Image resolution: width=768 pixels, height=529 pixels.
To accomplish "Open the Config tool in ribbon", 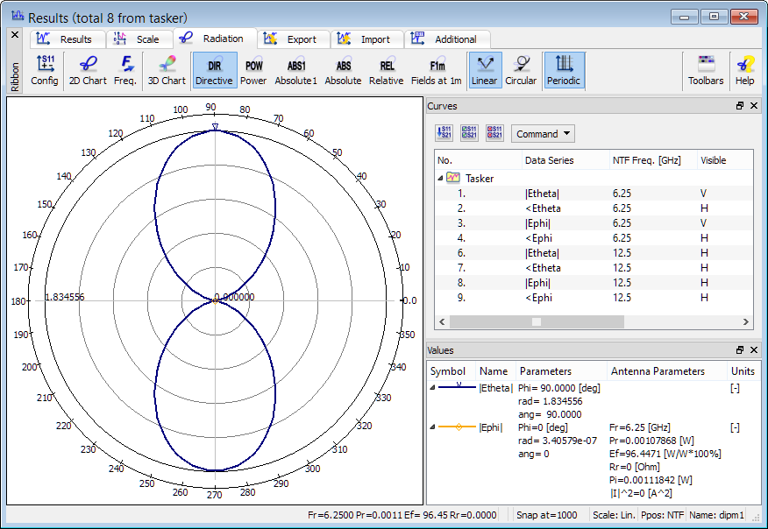I will [45, 70].
